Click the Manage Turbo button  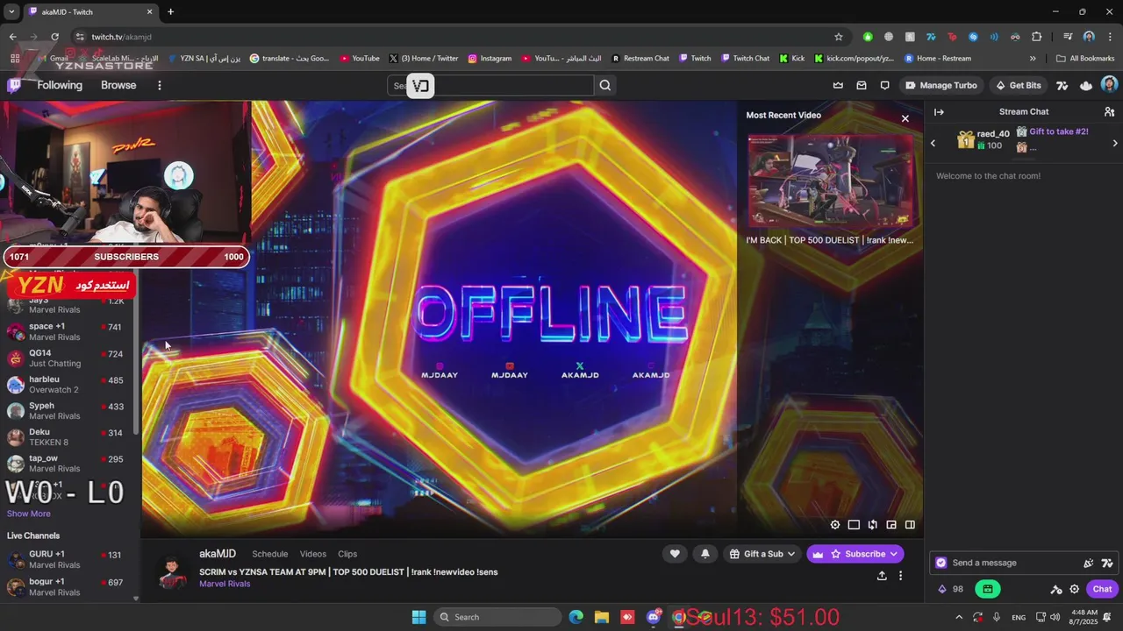(941, 85)
